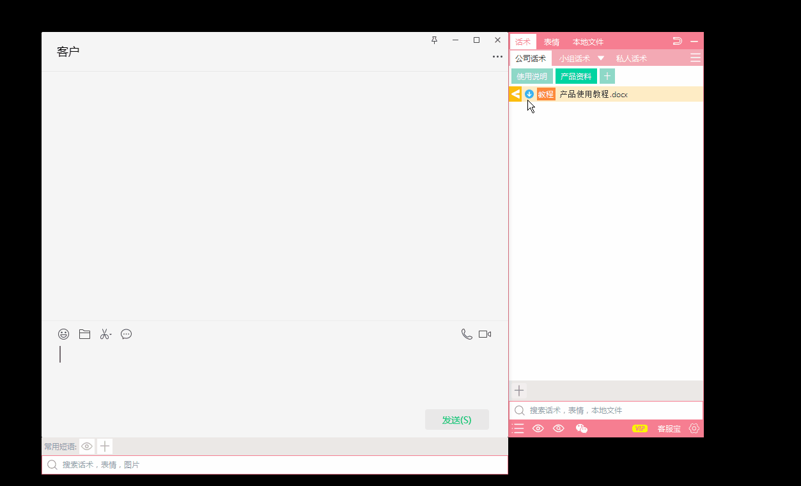Viewport: 801px width, 486px height.
Task: Click the 发送(S) send button
Action: pos(456,419)
